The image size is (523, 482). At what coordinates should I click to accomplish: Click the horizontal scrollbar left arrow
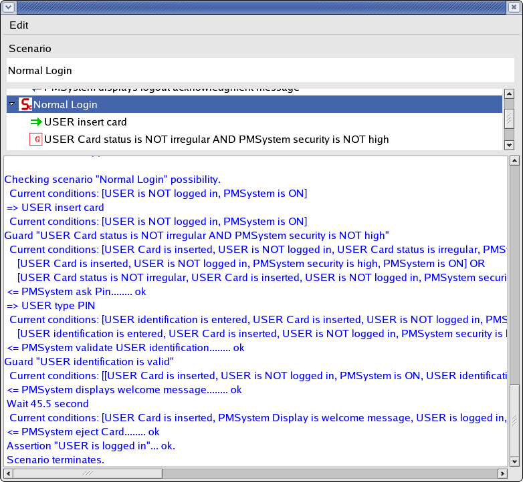[x=9, y=473]
